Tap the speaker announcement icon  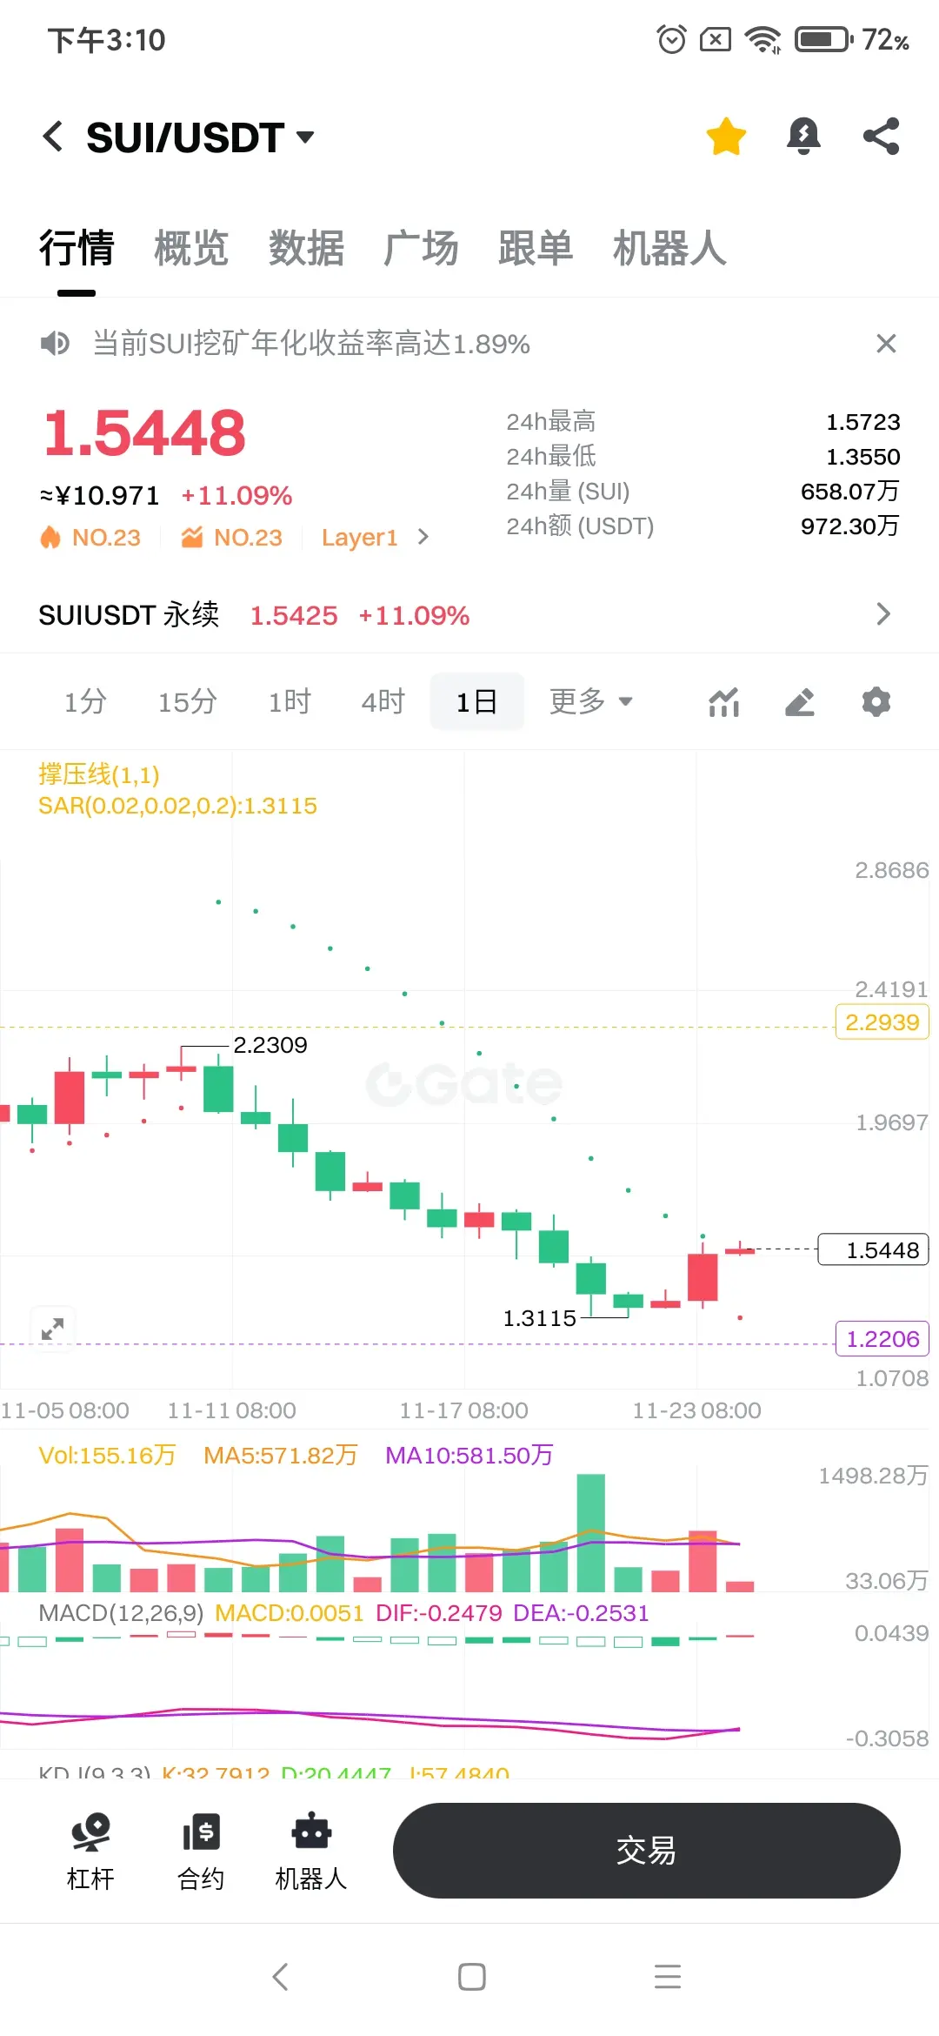[x=55, y=344]
